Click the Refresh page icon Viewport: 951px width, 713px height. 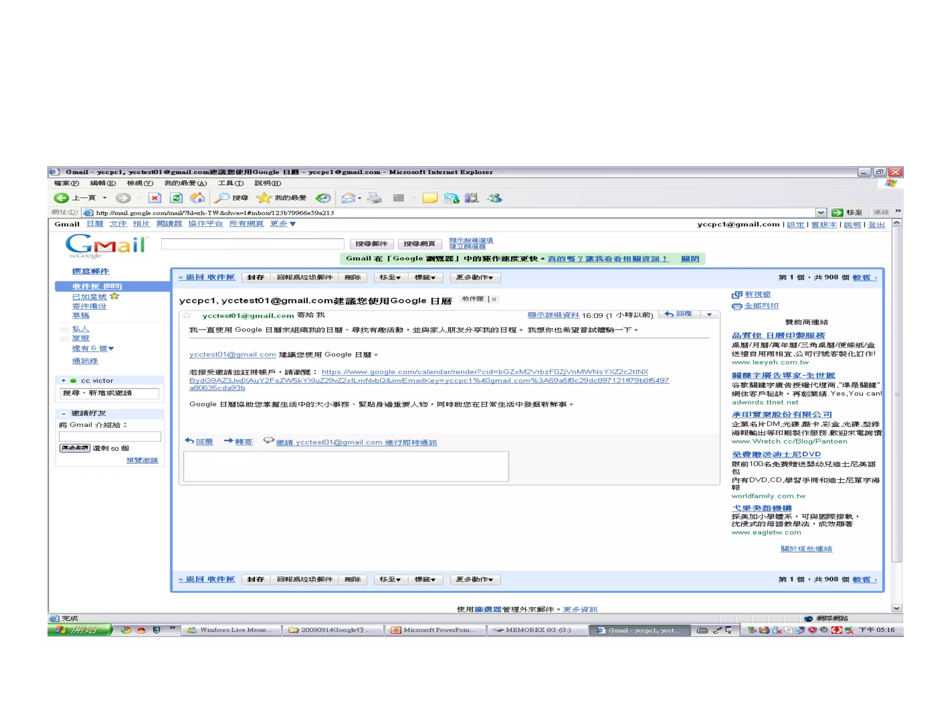coord(176,198)
